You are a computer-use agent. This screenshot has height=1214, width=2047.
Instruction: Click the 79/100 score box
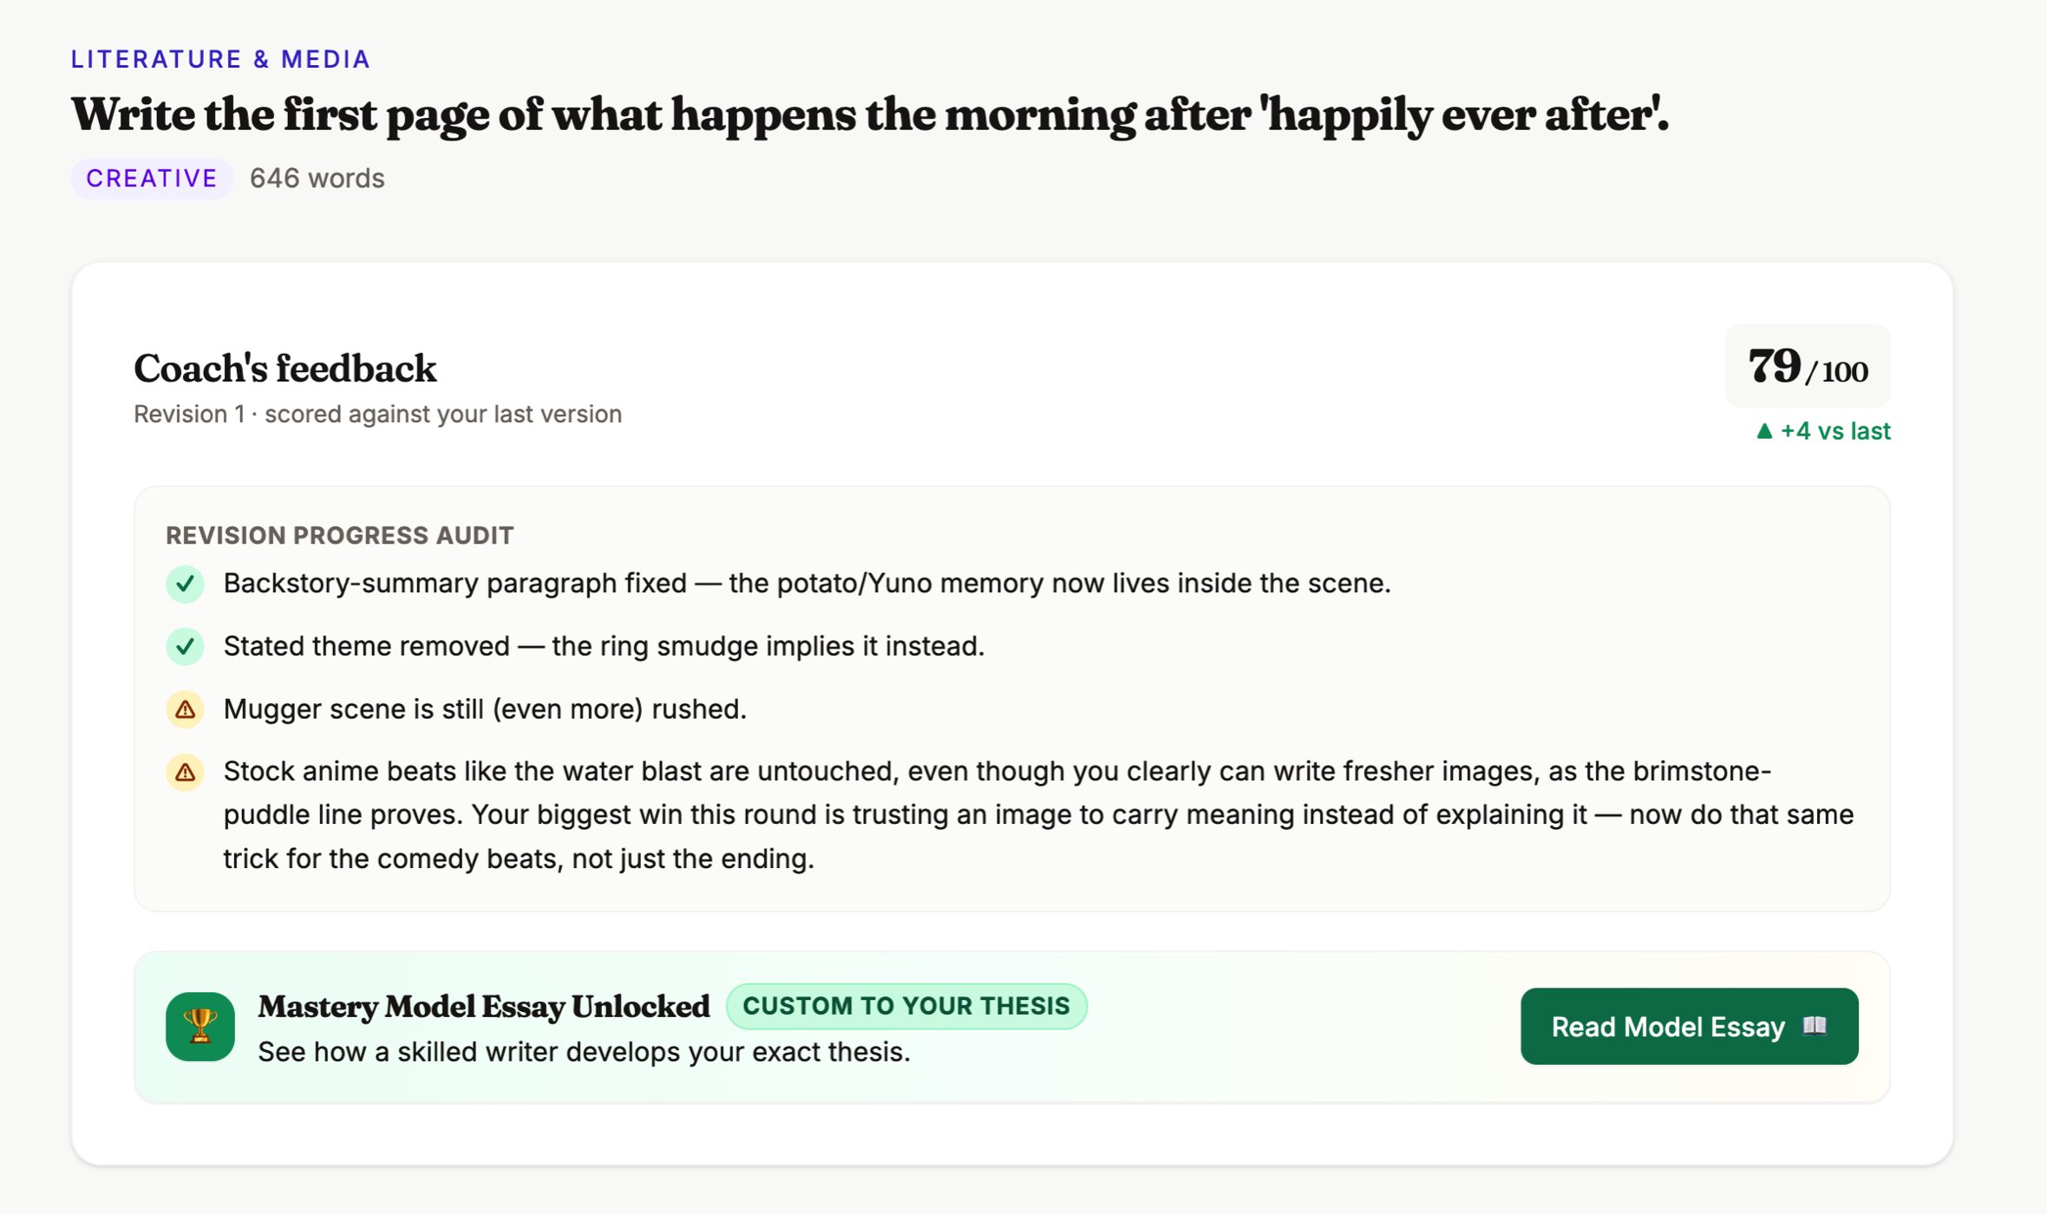coord(1808,366)
